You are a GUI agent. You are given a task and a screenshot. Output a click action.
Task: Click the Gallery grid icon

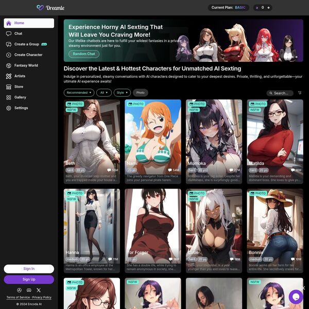point(9,97)
